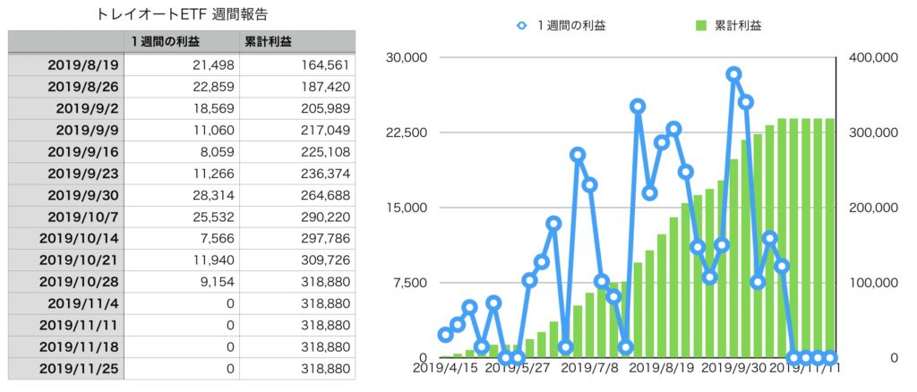Select the table row header 2019/11/25

tap(66, 369)
